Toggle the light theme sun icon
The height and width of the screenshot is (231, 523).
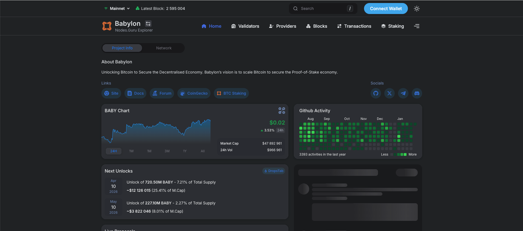(417, 9)
